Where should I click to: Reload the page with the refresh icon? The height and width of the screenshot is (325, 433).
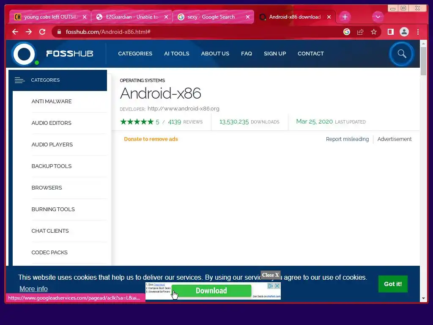(x=42, y=32)
